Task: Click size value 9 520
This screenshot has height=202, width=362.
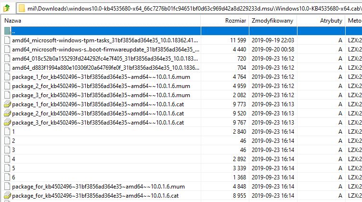Action: pos(239,114)
